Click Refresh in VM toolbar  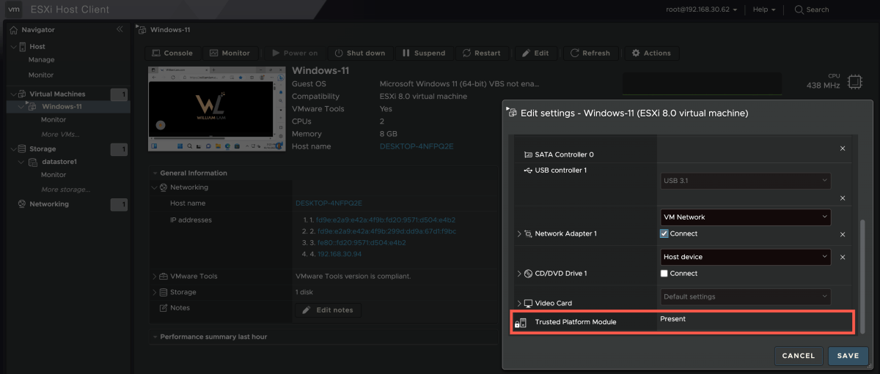click(x=590, y=53)
